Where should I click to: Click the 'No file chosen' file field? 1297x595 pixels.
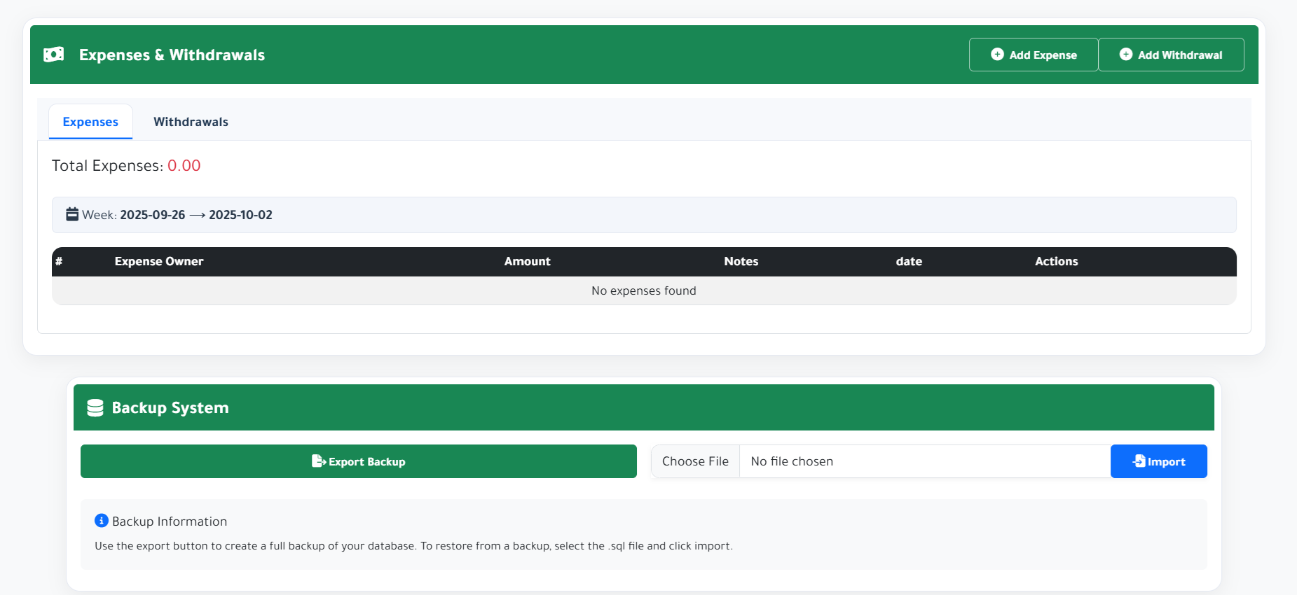(x=924, y=461)
